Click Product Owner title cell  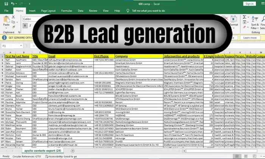[x=40, y=102]
